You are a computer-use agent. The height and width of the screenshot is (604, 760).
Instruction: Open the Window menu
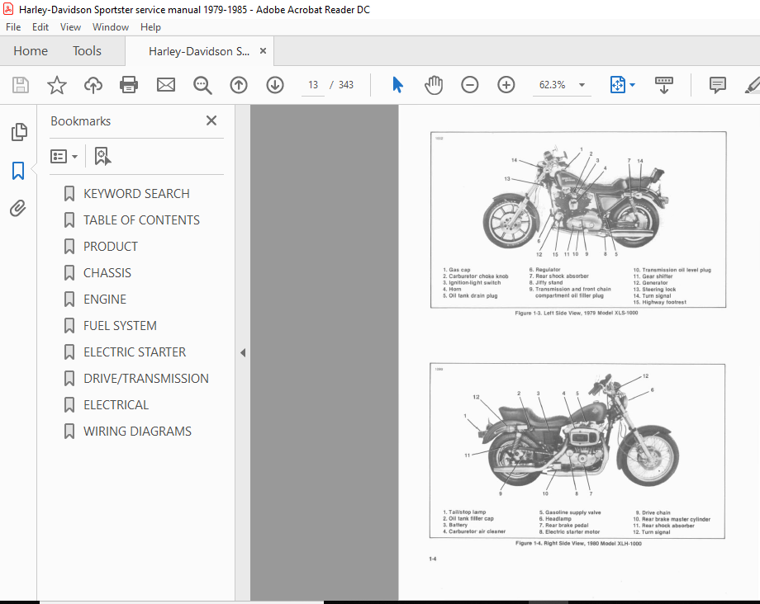click(x=111, y=27)
